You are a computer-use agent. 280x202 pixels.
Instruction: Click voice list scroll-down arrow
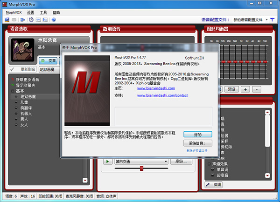(x=85, y=180)
